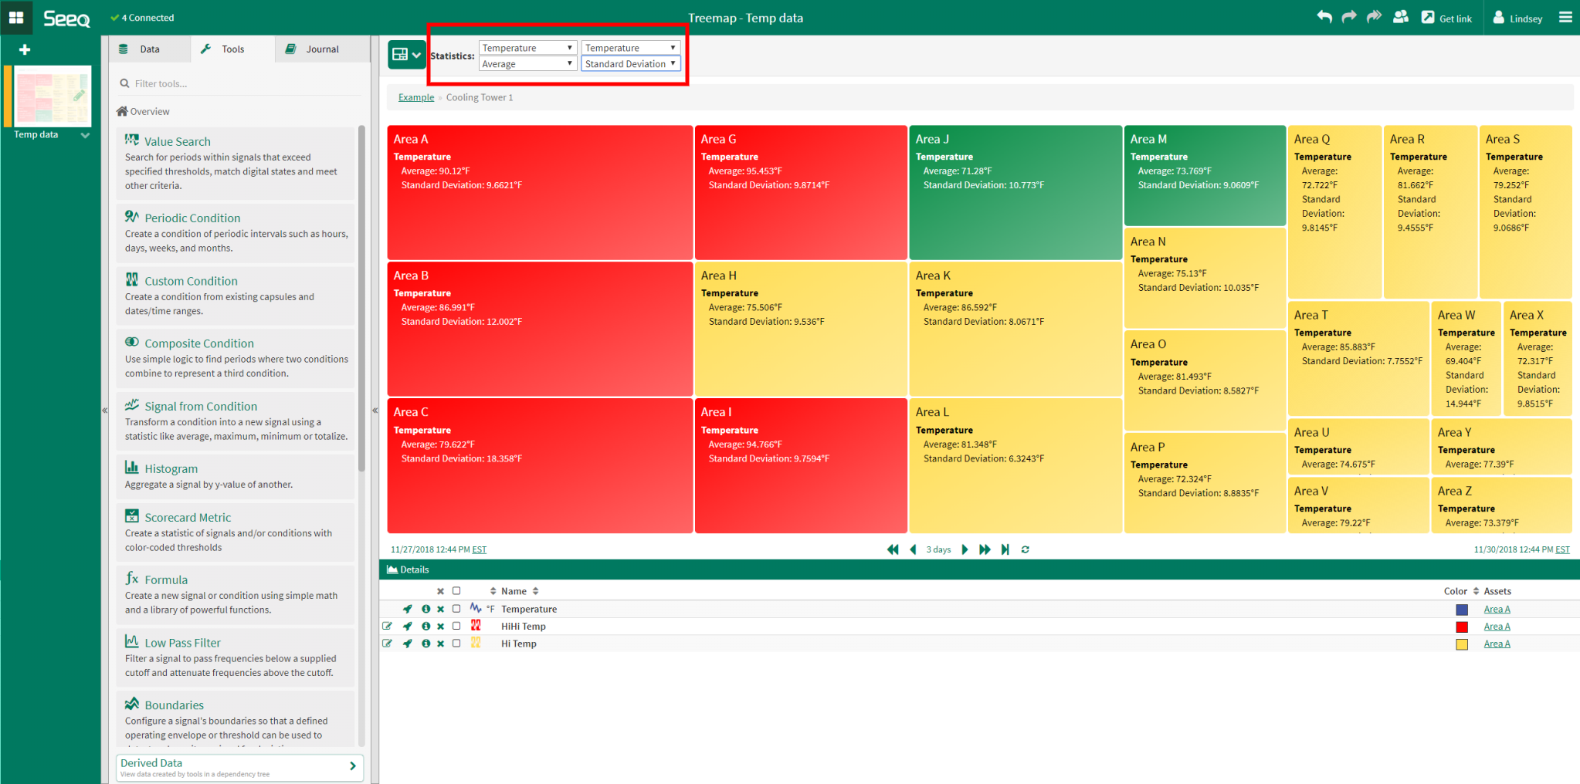Screen dimensions: 1580x784
Task: Select the Value Search tool
Action: point(177,141)
